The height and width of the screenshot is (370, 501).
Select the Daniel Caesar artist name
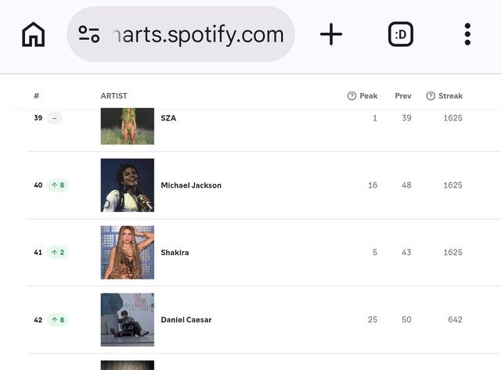tap(186, 320)
